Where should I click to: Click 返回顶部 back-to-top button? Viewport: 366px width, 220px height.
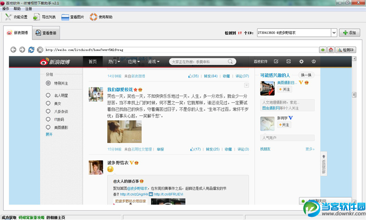click(324, 164)
